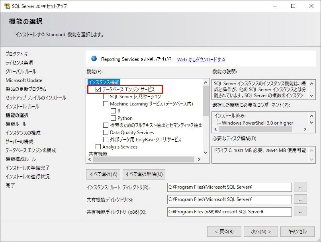Tick the Python feature checkbox
321x242 pixels.
[113, 118]
